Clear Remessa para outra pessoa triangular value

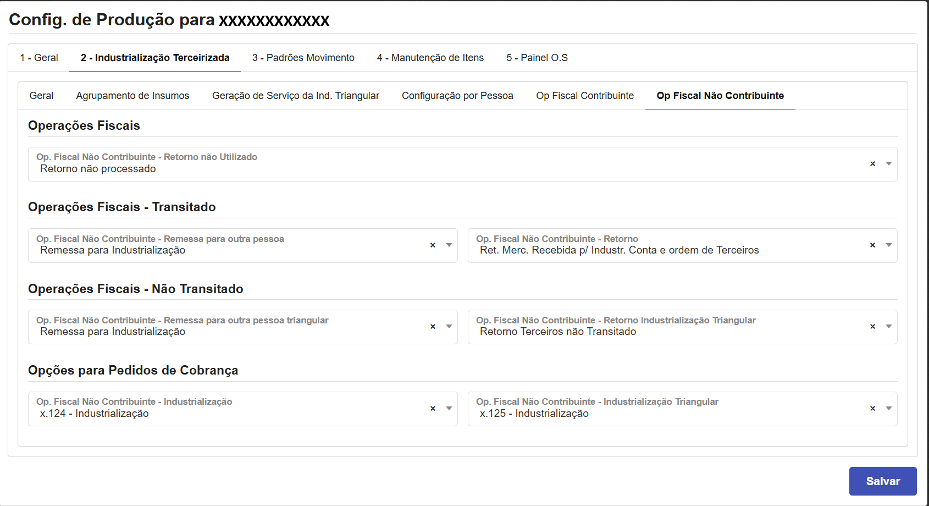[433, 327]
